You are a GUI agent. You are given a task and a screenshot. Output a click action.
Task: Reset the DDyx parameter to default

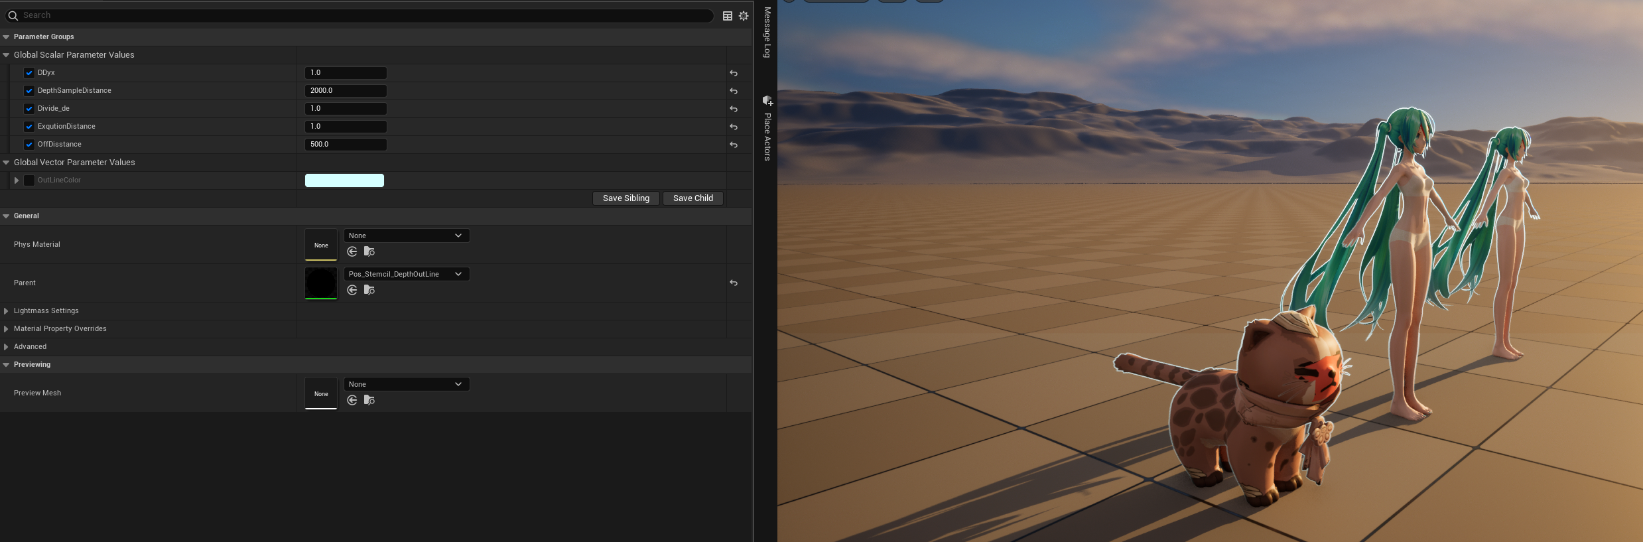[734, 73]
